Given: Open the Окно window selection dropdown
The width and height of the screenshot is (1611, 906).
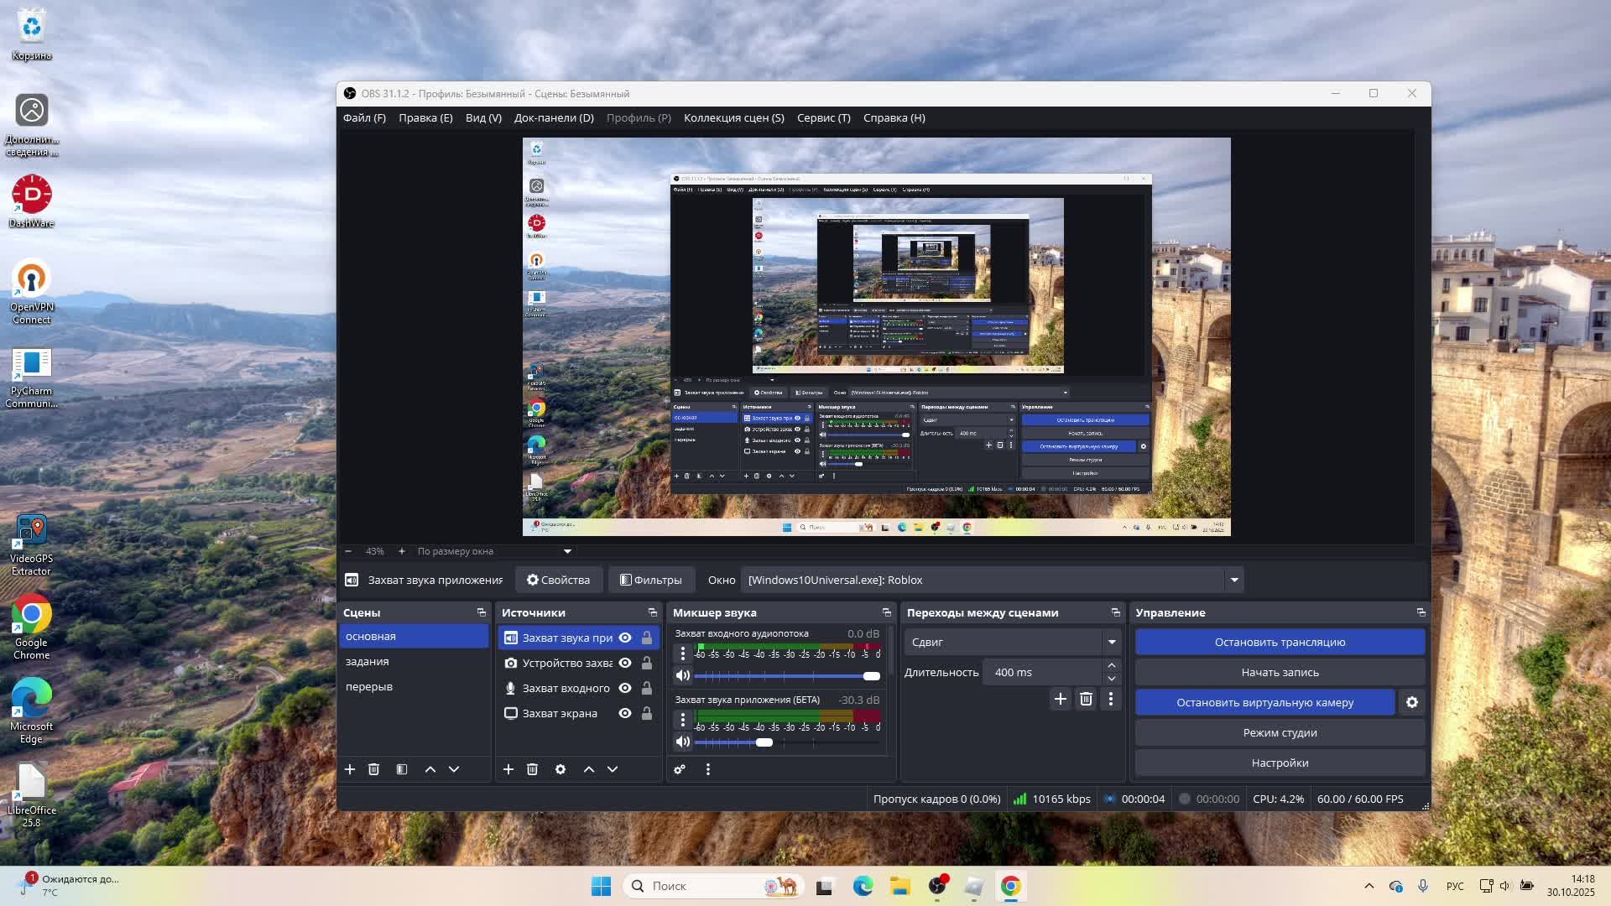Looking at the screenshot, I should [1233, 580].
